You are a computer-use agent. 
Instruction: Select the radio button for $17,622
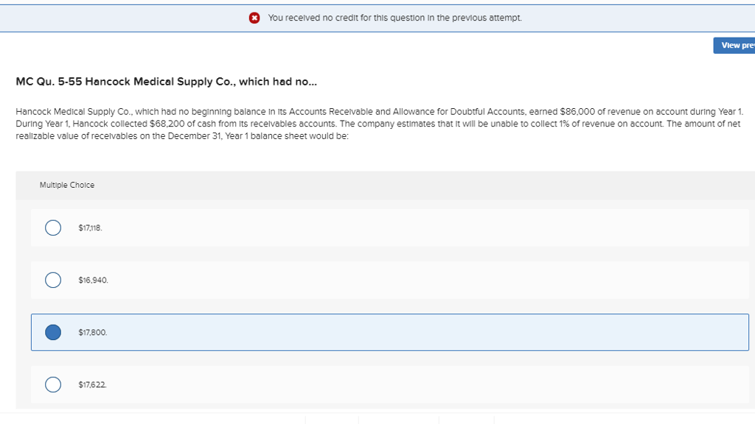coord(52,384)
